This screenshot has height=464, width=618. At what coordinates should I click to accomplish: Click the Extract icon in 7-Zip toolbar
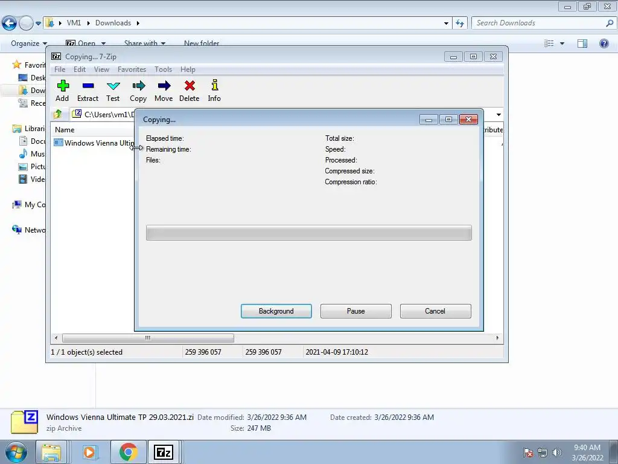(x=88, y=91)
